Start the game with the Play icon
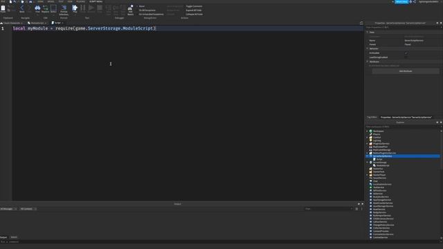Screen dimensions: 443x249 point(75,8)
